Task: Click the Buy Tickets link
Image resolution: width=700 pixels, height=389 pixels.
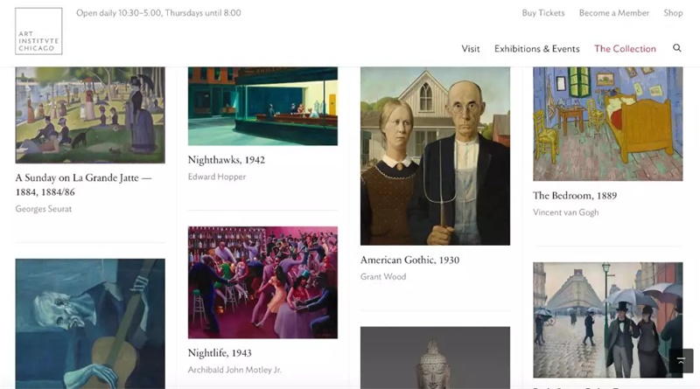Action: pos(543,13)
